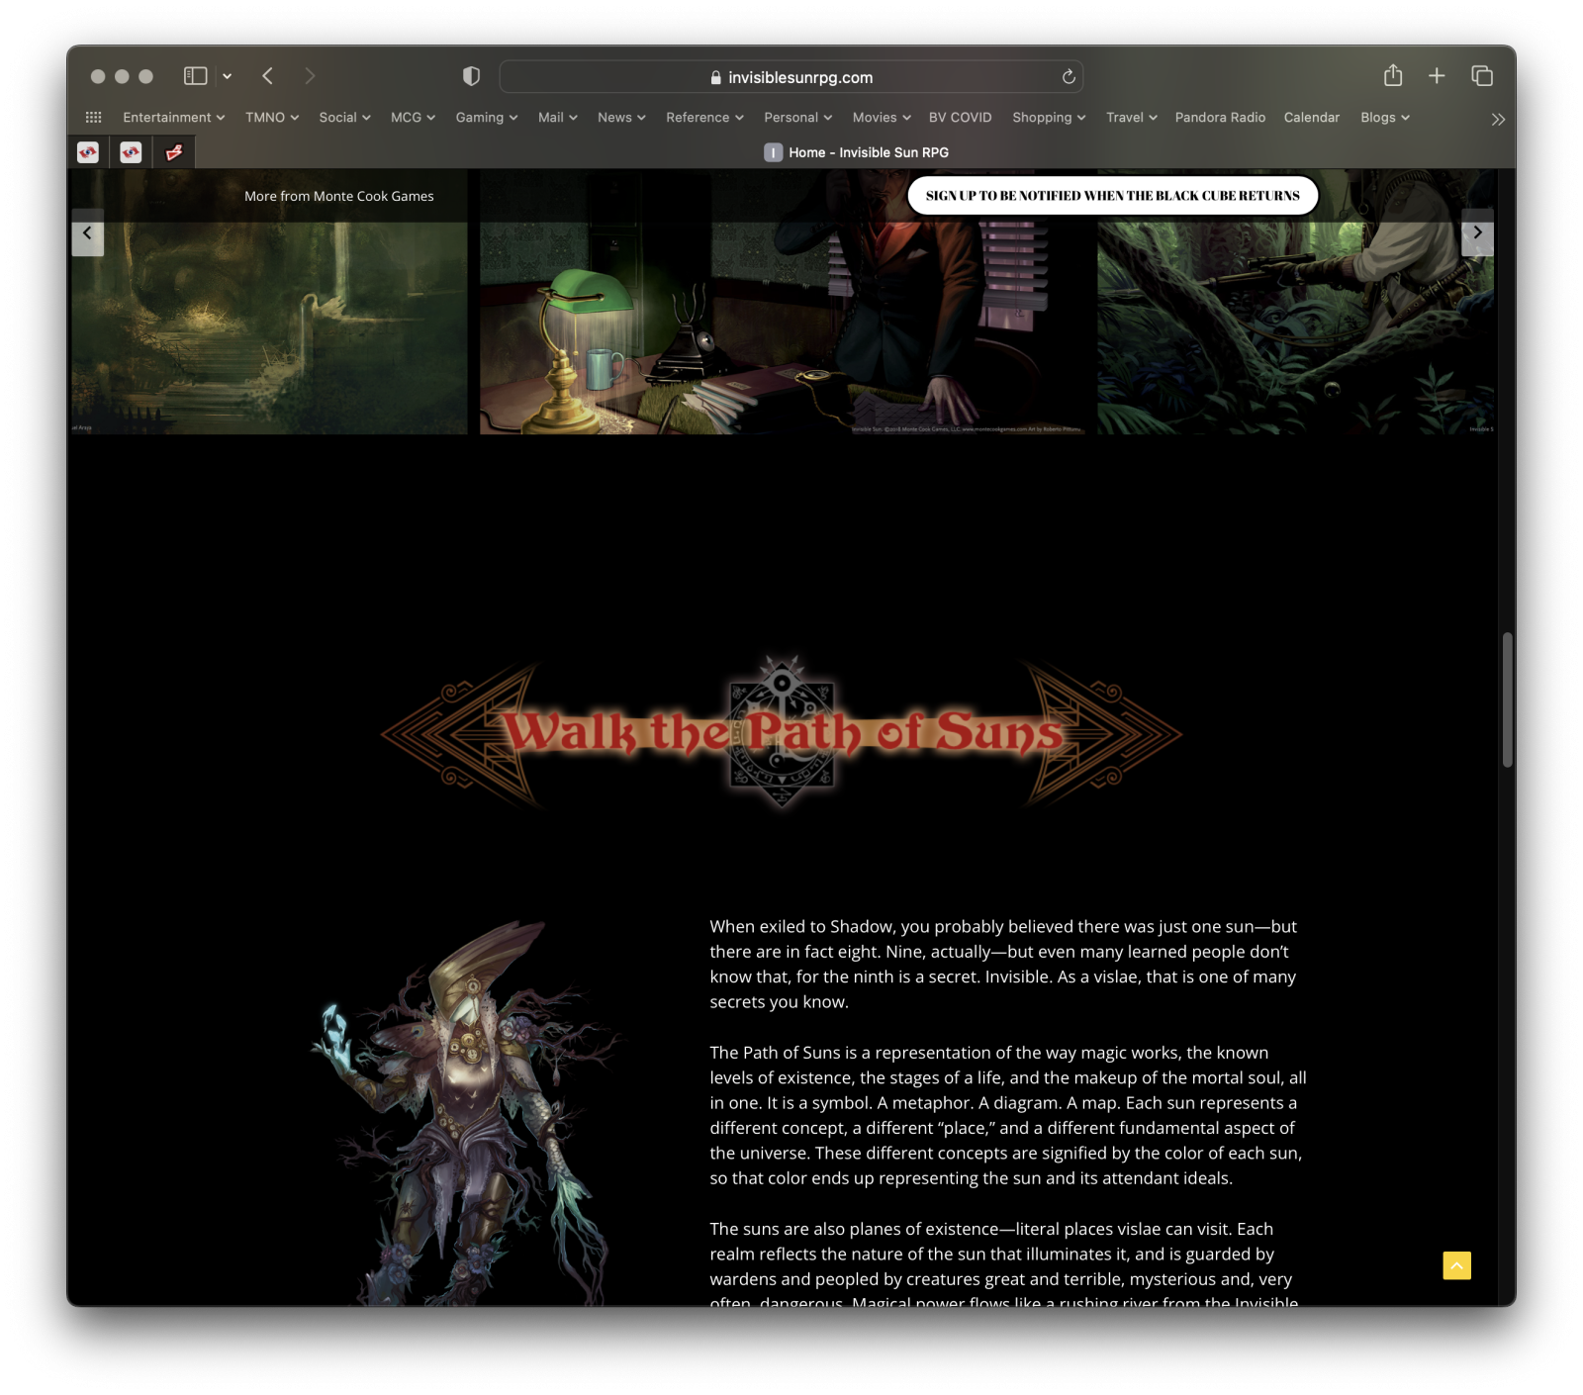This screenshot has width=1583, height=1395.
Task: Open the Travel bookmarks folder
Action: point(1131,117)
